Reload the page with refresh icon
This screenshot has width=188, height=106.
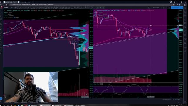pos(7,5)
